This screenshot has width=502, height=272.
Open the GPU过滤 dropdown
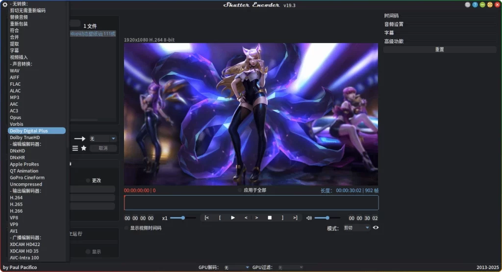290,267
